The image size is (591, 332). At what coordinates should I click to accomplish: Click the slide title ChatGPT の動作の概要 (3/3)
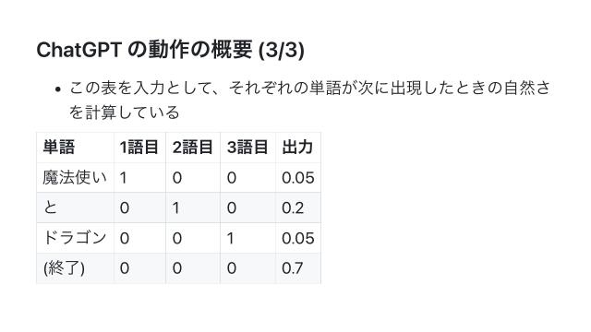tap(170, 50)
